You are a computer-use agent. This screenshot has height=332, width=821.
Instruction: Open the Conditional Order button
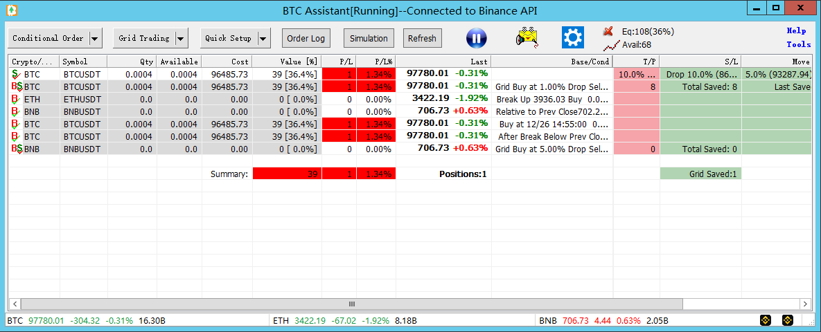tap(48, 38)
